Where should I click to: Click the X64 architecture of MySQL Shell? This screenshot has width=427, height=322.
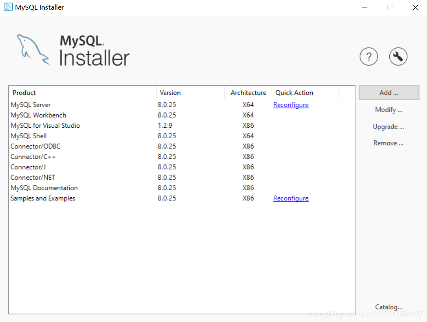[x=248, y=136]
